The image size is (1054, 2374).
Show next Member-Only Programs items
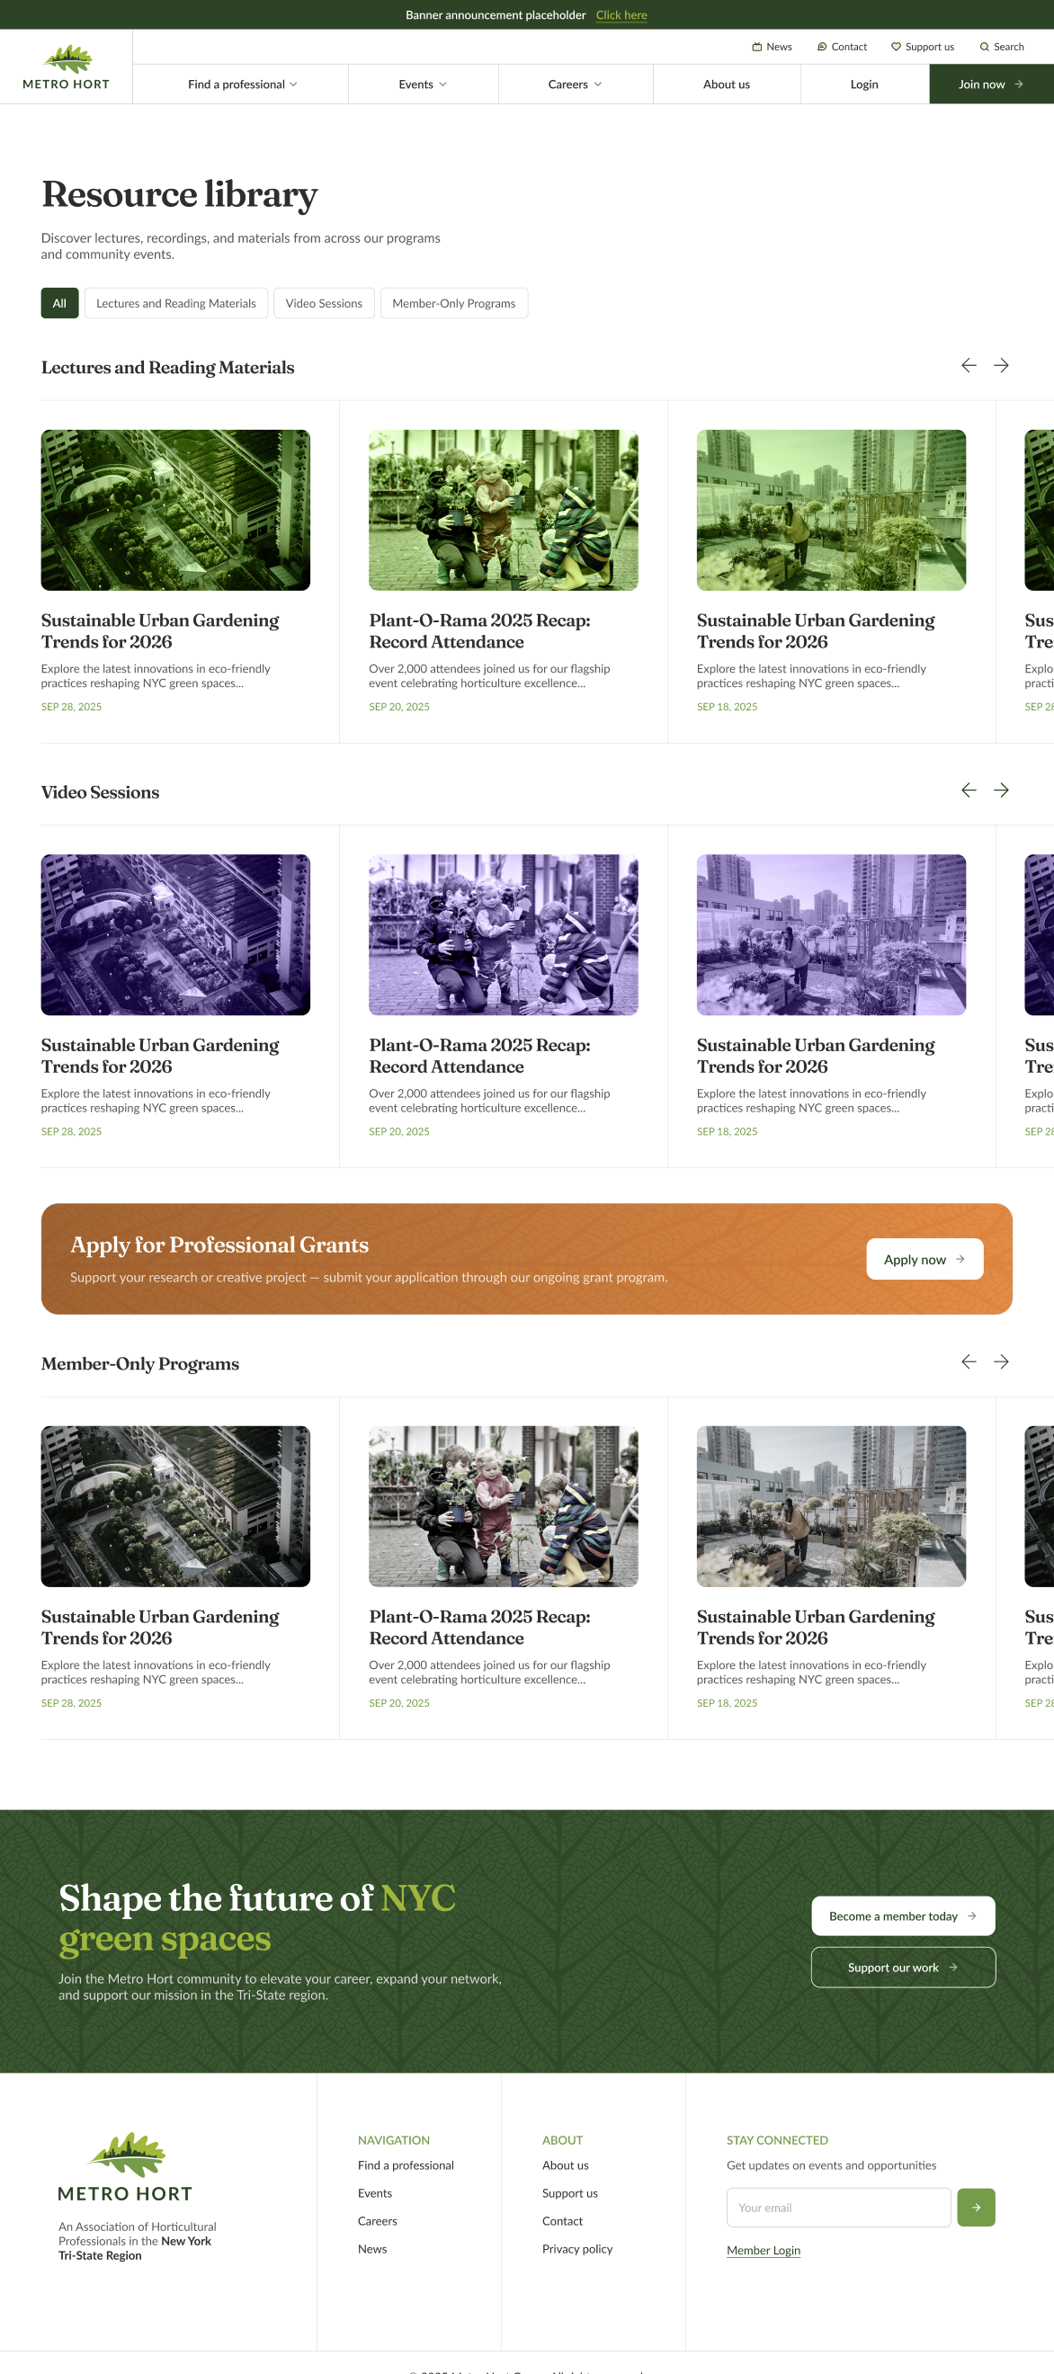point(1002,1362)
